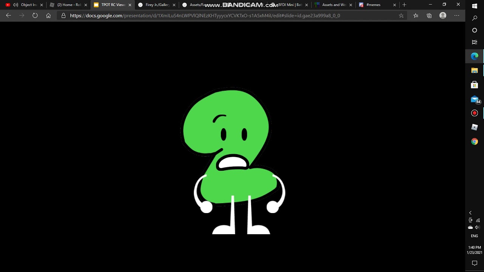The width and height of the screenshot is (484, 272).
Task: Show hidden system tray icons
Action: coord(470,213)
